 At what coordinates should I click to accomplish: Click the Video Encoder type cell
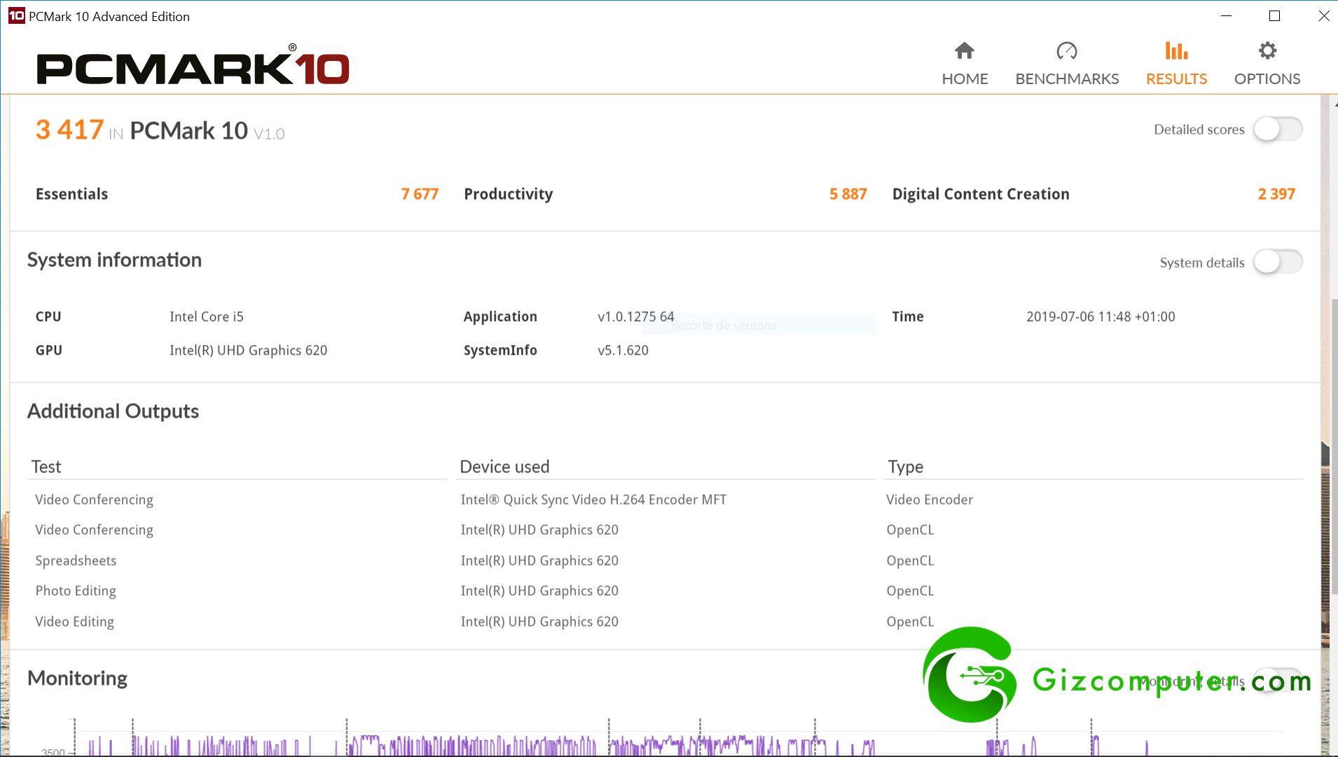930,500
